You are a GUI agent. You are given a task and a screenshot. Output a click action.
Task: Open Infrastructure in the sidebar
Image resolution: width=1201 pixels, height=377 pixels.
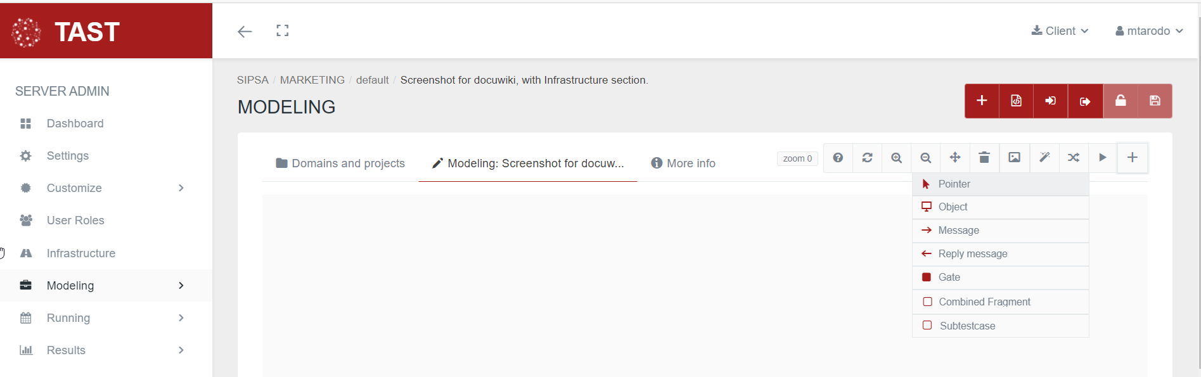pos(80,253)
